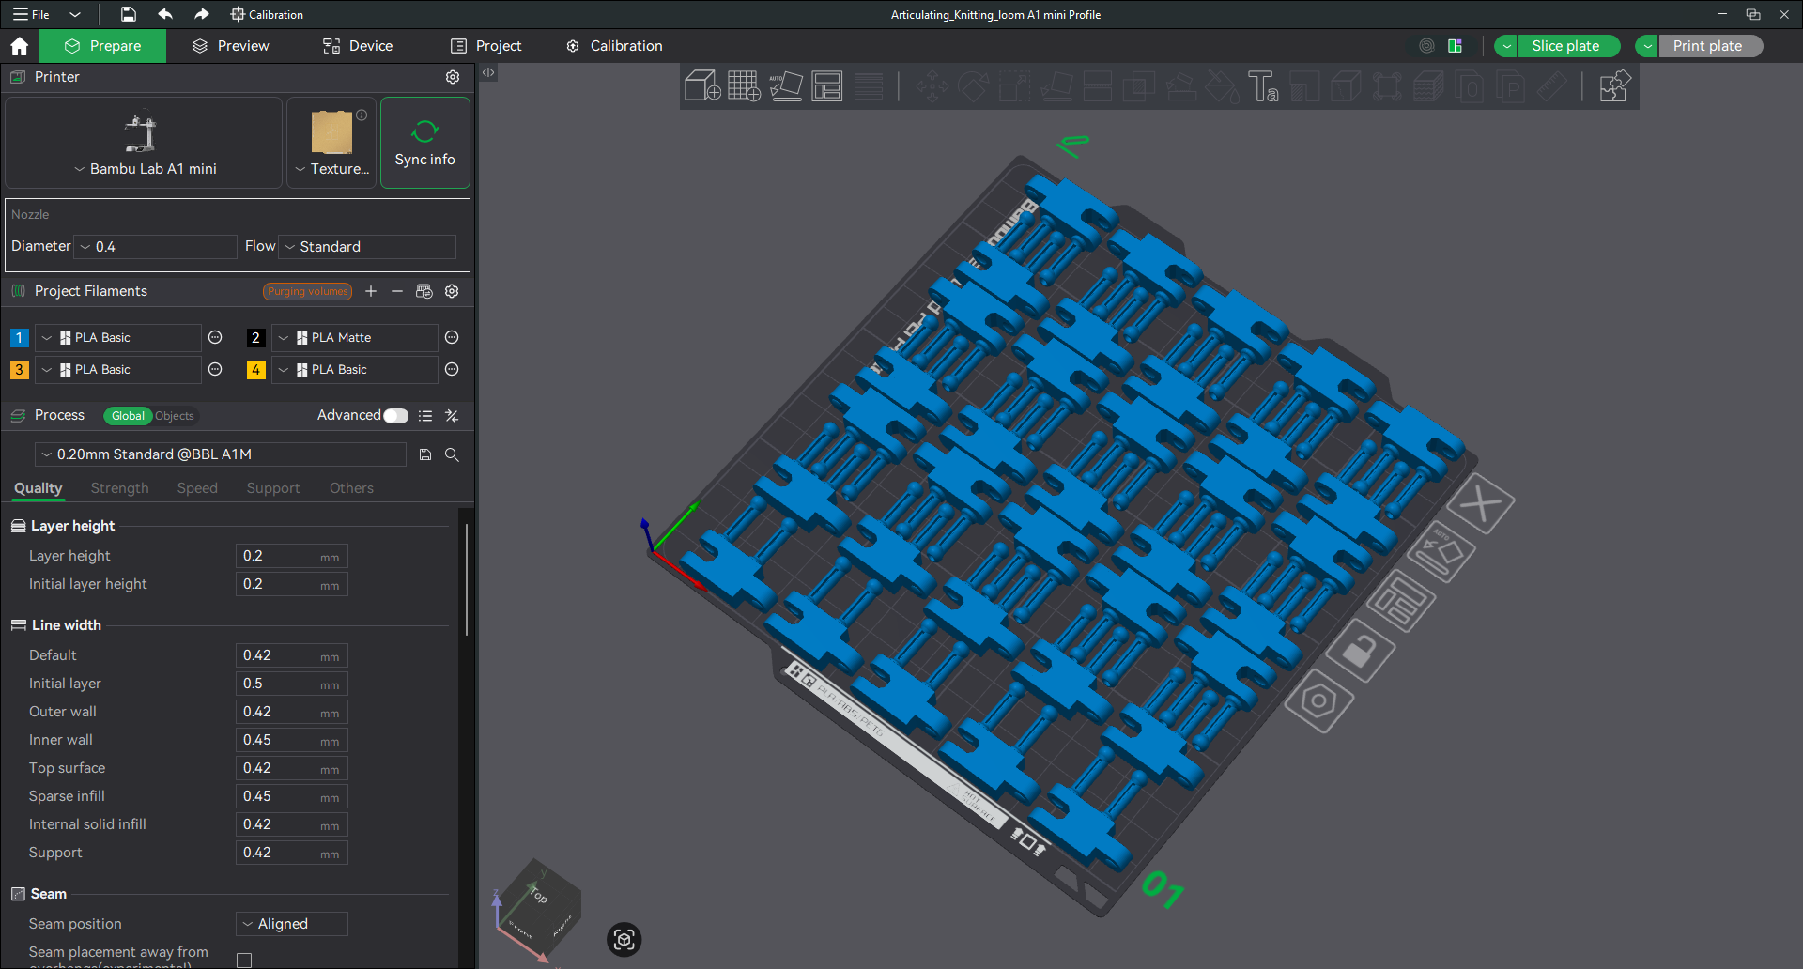Click the remove-all X icon on the plate

pos(1481,504)
